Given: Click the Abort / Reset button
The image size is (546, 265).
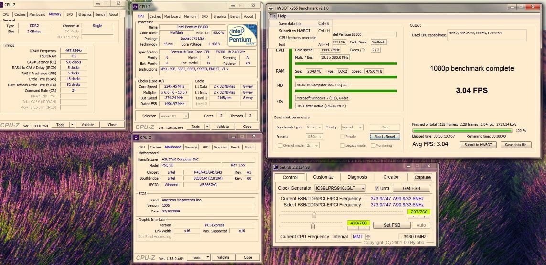Looking at the screenshot, I should tap(385, 137).
